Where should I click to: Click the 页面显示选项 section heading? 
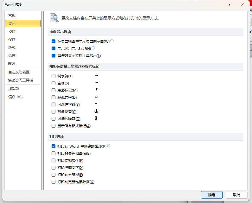coord(60,32)
